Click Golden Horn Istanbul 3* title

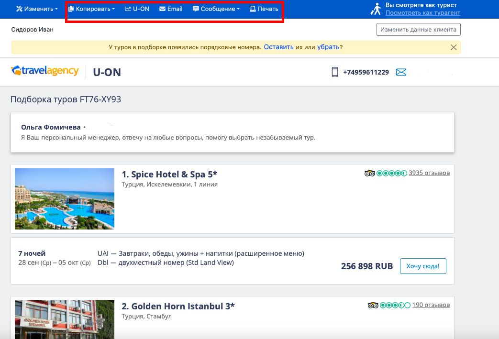178,306
